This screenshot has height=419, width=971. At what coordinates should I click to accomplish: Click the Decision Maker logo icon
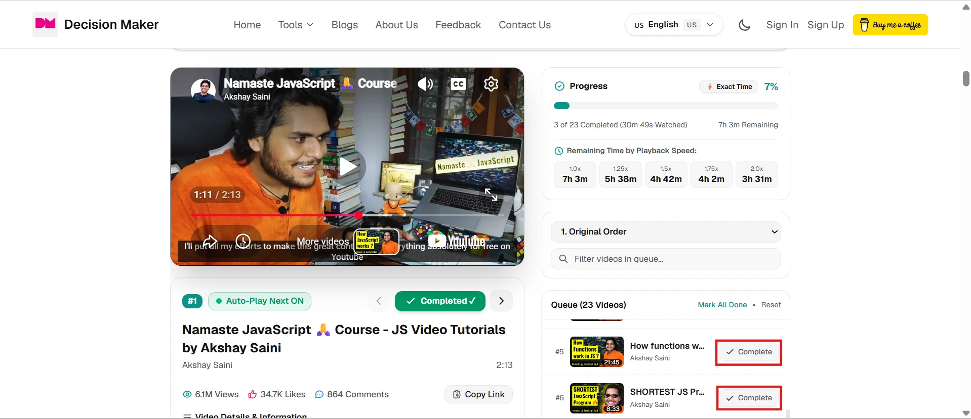(45, 24)
